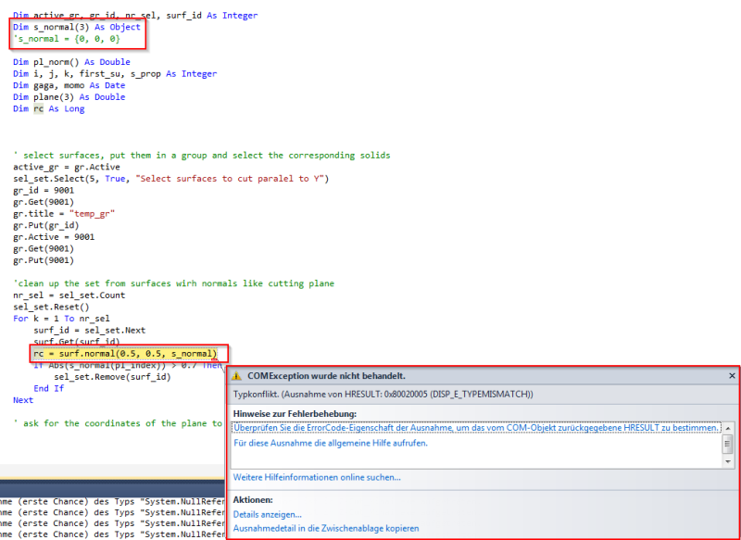Click the comment "' ask for the coordinates of the plane"
Image resolution: width=741 pixels, height=540 pixels.
pyautogui.click(x=118, y=423)
